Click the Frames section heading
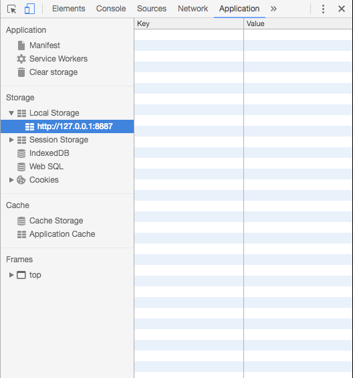The image size is (353, 378). pyautogui.click(x=19, y=260)
